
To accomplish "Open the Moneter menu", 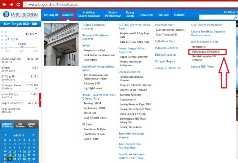I will (x=68, y=15).
